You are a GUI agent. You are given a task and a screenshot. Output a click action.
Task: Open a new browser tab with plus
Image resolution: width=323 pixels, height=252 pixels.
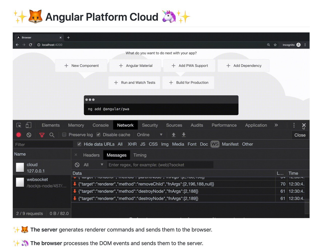[x=68, y=37]
